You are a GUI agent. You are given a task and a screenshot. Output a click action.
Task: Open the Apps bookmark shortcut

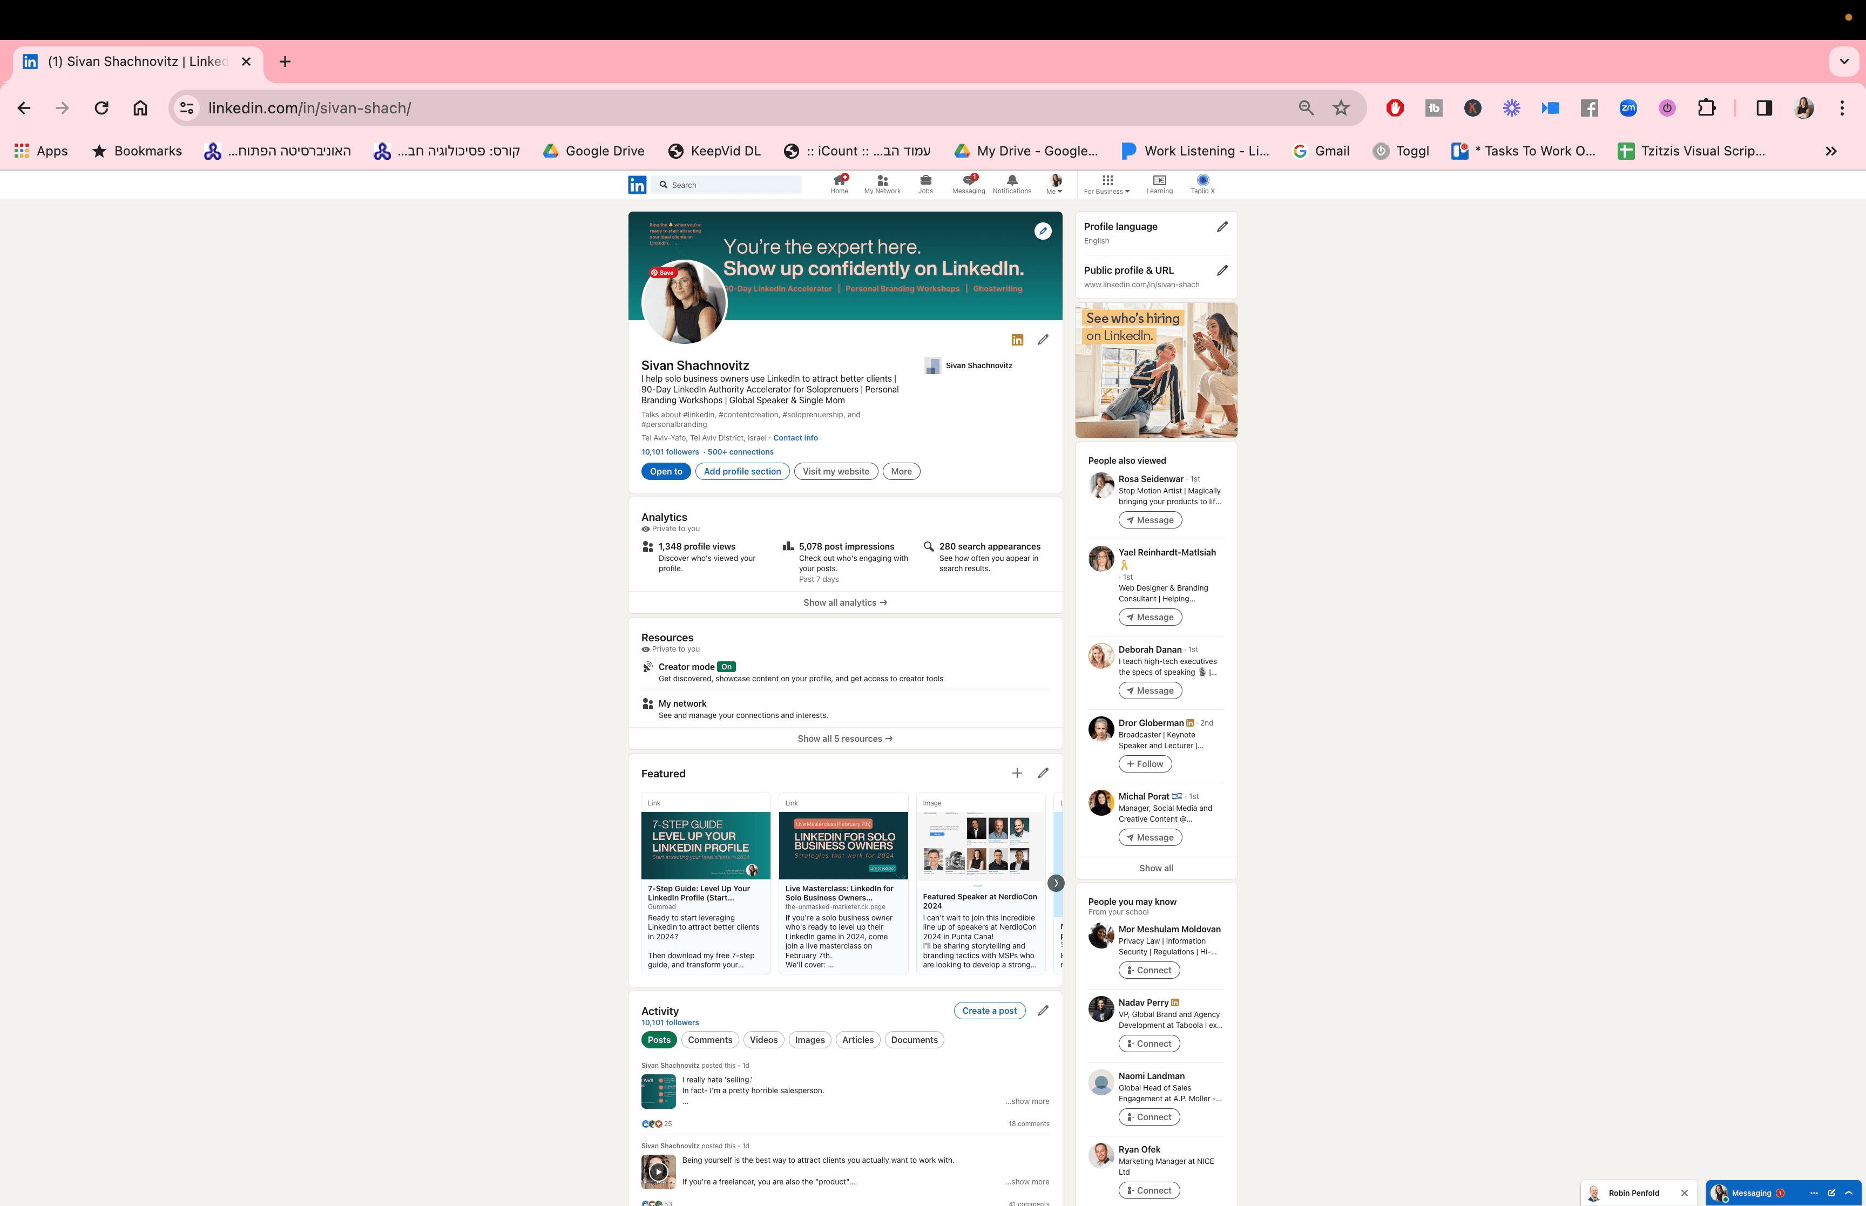(x=42, y=151)
